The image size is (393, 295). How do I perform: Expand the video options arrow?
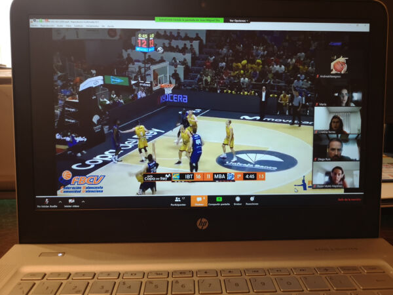[83, 202]
